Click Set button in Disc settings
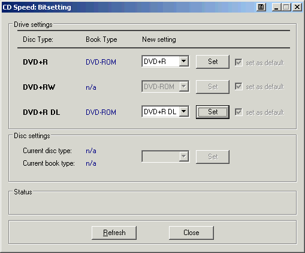The height and width of the screenshot is (253, 305). pos(213,157)
